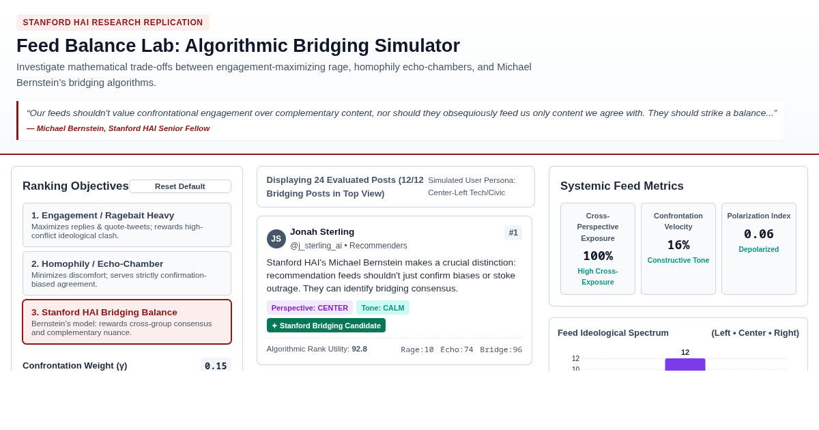Click the 0.06 polarization value
Screen dimensions: 819x430
(759, 234)
